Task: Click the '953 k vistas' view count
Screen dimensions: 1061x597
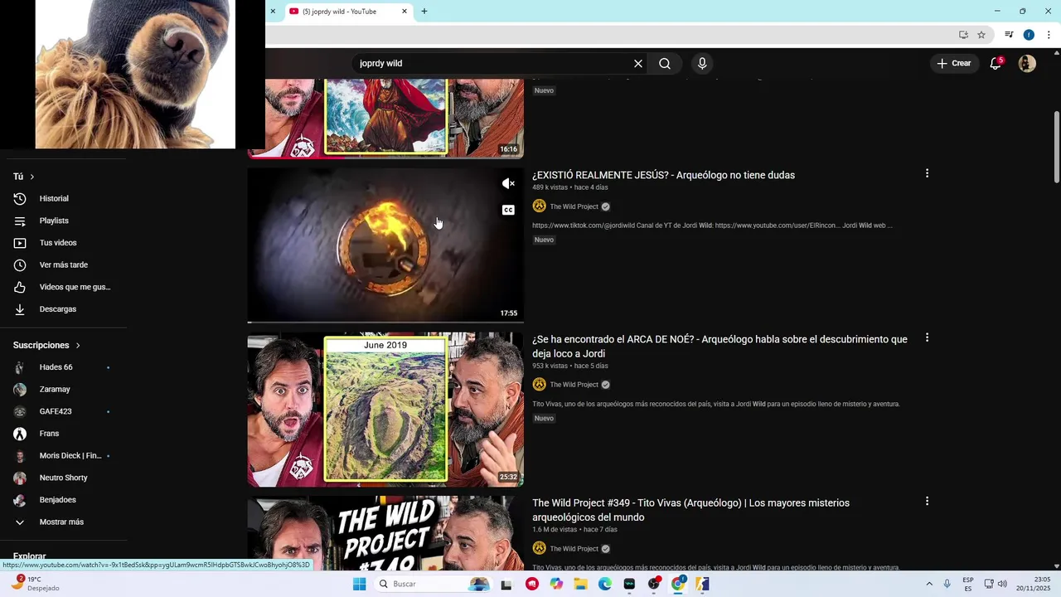Action: pos(550,366)
